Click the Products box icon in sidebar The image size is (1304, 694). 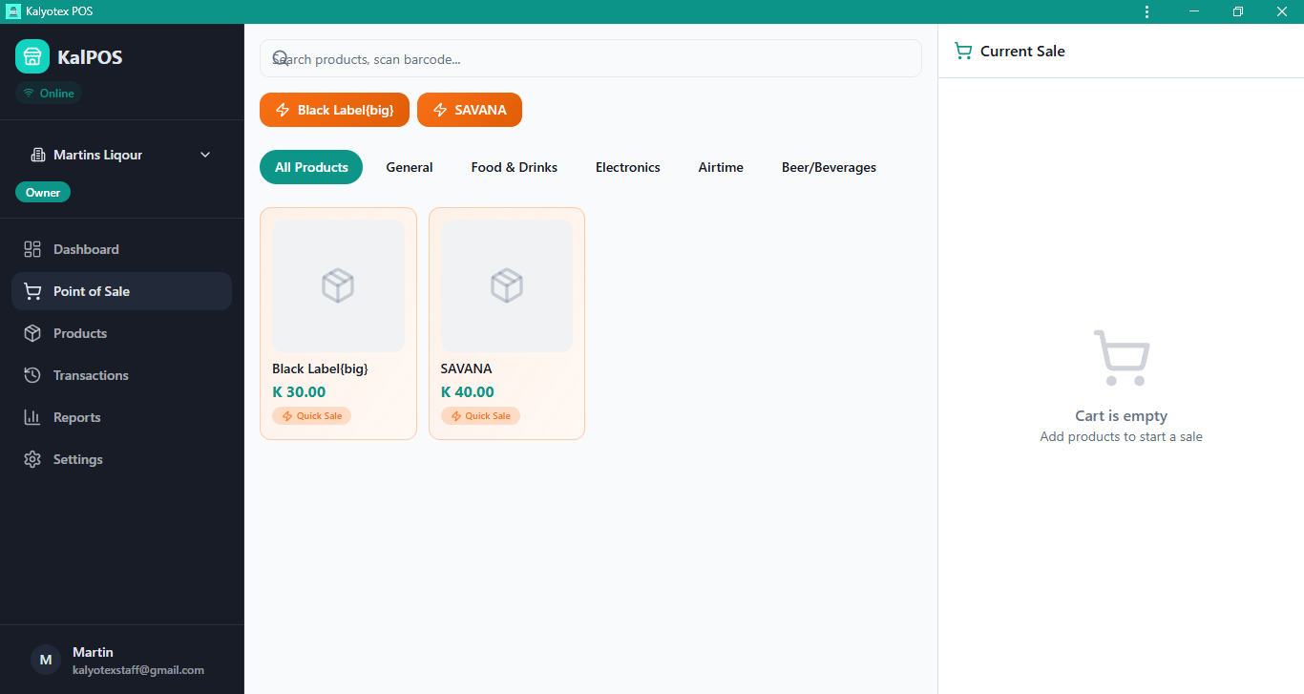(x=32, y=333)
